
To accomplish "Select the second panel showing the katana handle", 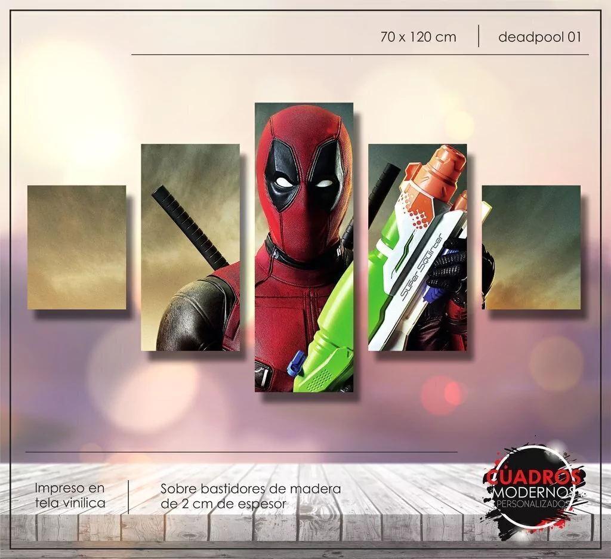I will pyautogui.click(x=190, y=248).
